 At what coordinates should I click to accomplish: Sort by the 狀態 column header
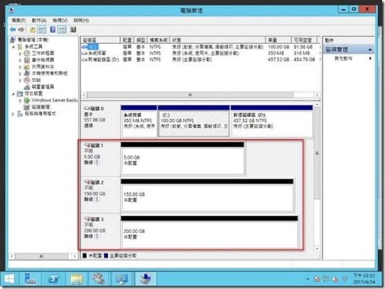point(218,40)
